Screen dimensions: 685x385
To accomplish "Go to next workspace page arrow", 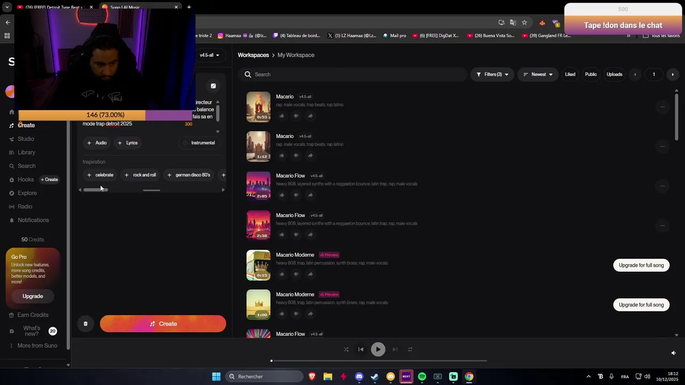I will click(673, 74).
